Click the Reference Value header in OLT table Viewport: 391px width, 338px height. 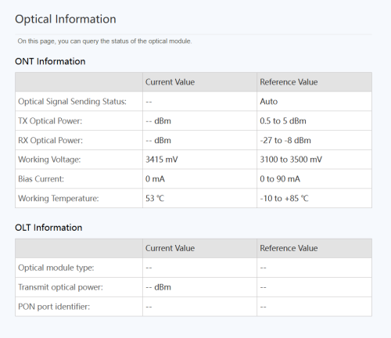(x=289, y=248)
